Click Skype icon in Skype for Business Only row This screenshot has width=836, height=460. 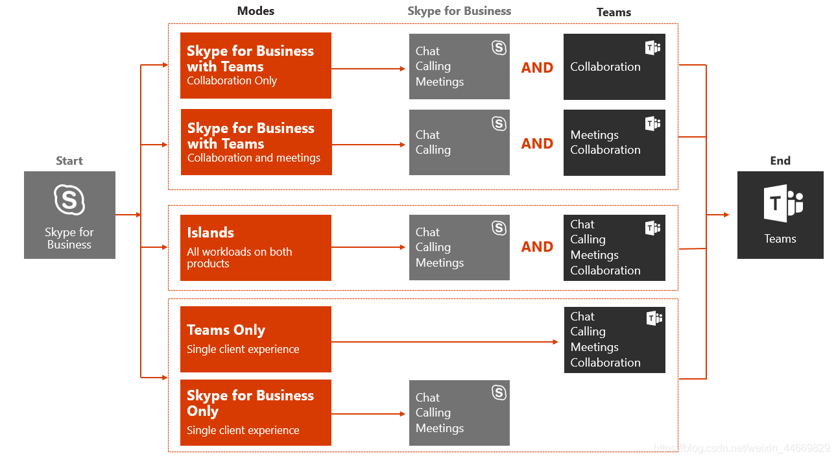pos(499,393)
